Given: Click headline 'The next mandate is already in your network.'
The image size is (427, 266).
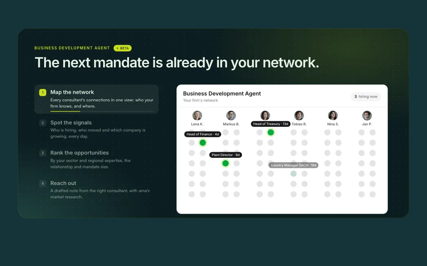Looking at the screenshot, I should (177, 63).
